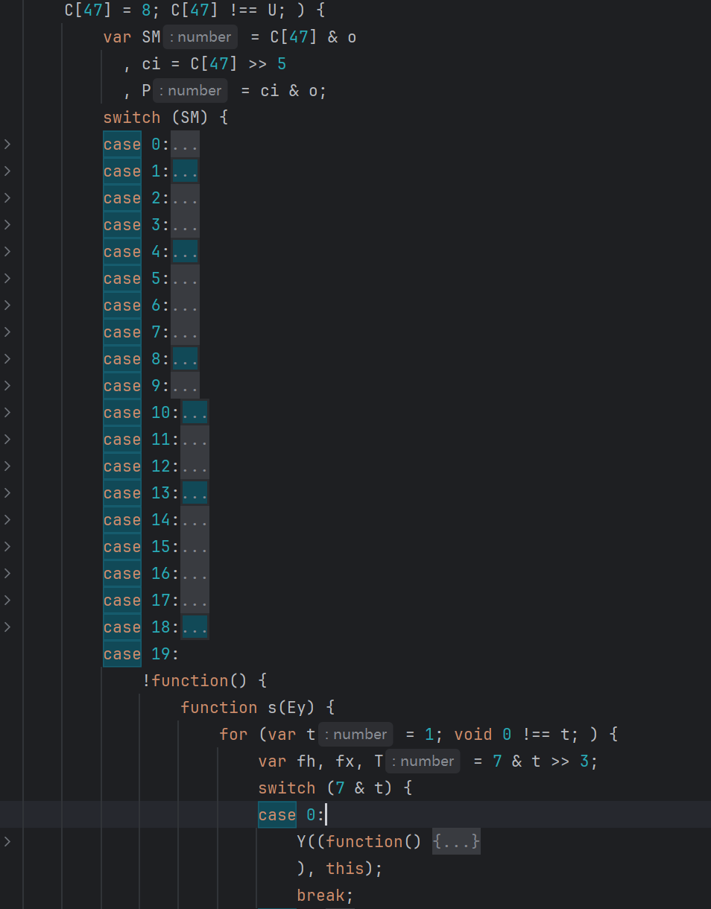Screen dimensions: 711x909
Task: Click the '), this);' line
Action: coord(341,869)
